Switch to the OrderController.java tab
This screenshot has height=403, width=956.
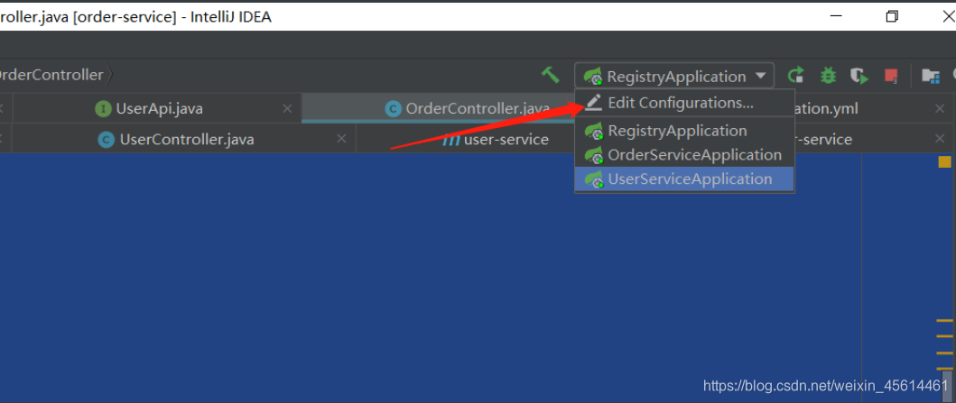point(438,109)
